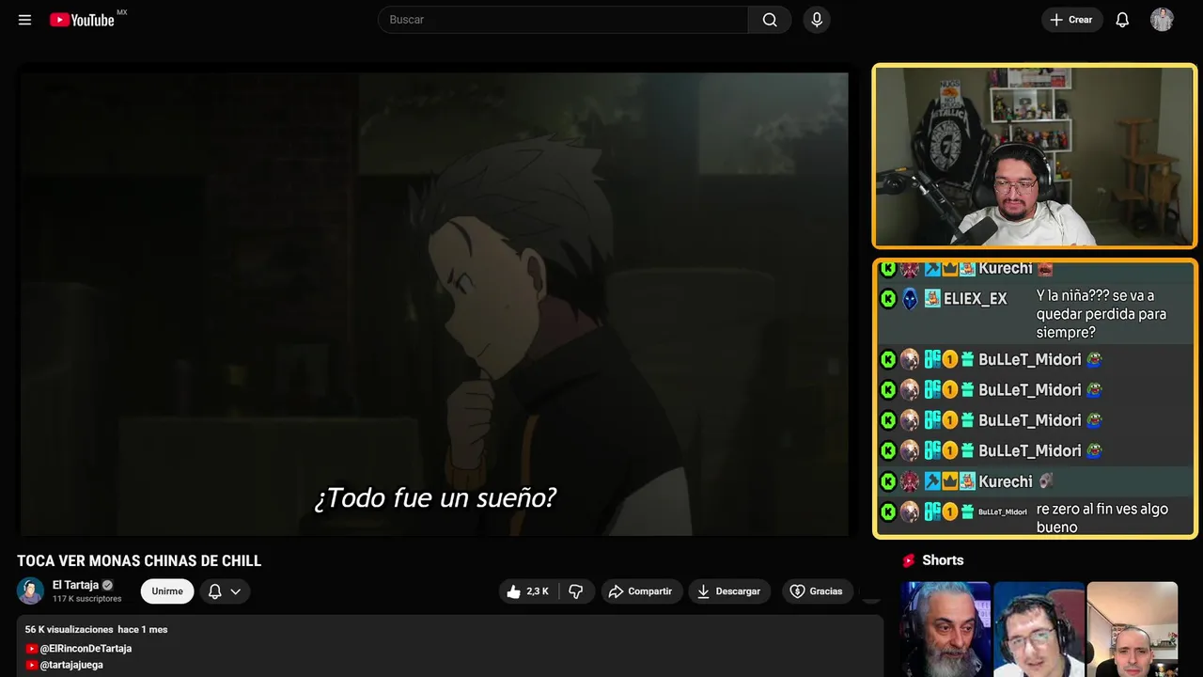Open El Tartaja channel name link
This screenshot has width=1203, height=677.
(75, 585)
